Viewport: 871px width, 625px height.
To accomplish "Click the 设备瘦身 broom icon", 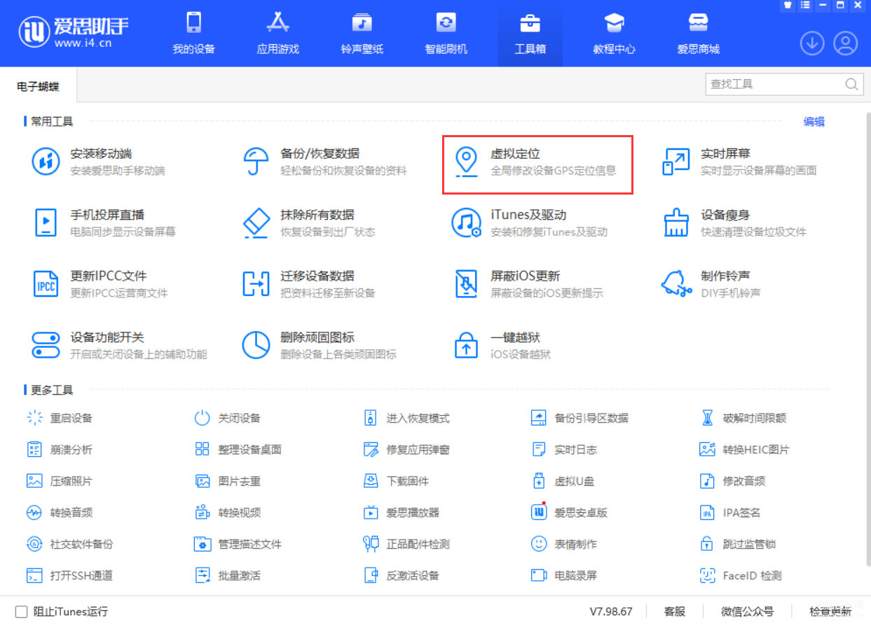I will pos(676,223).
